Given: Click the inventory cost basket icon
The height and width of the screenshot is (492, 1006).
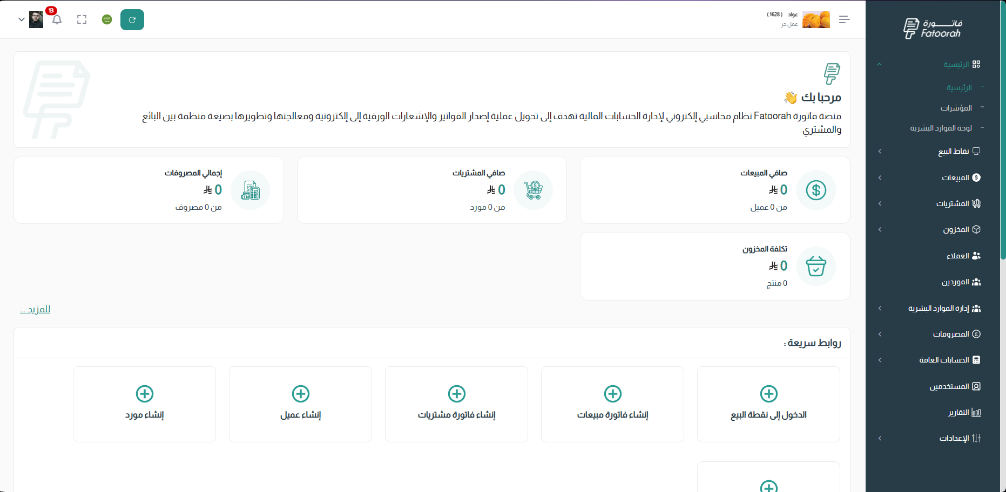Looking at the screenshot, I should click(816, 266).
